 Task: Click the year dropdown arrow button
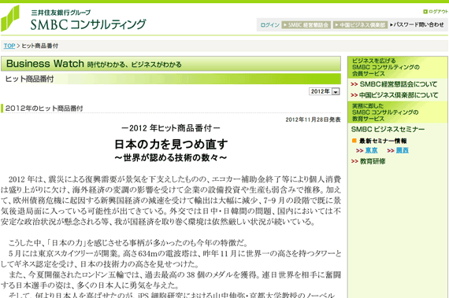pyautogui.click(x=336, y=92)
